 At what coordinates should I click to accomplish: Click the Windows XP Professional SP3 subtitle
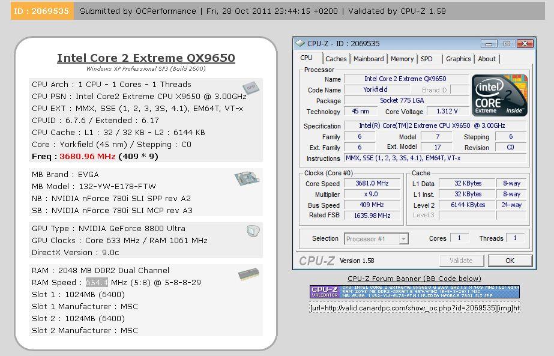tap(146, 68)
